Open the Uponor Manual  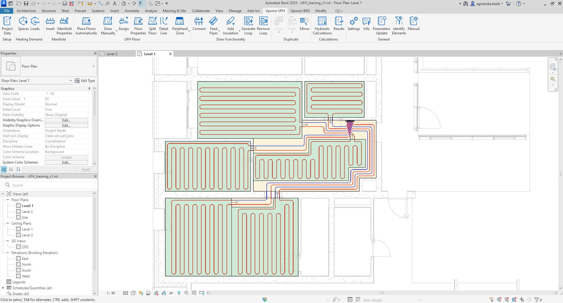tap(413, 23)
